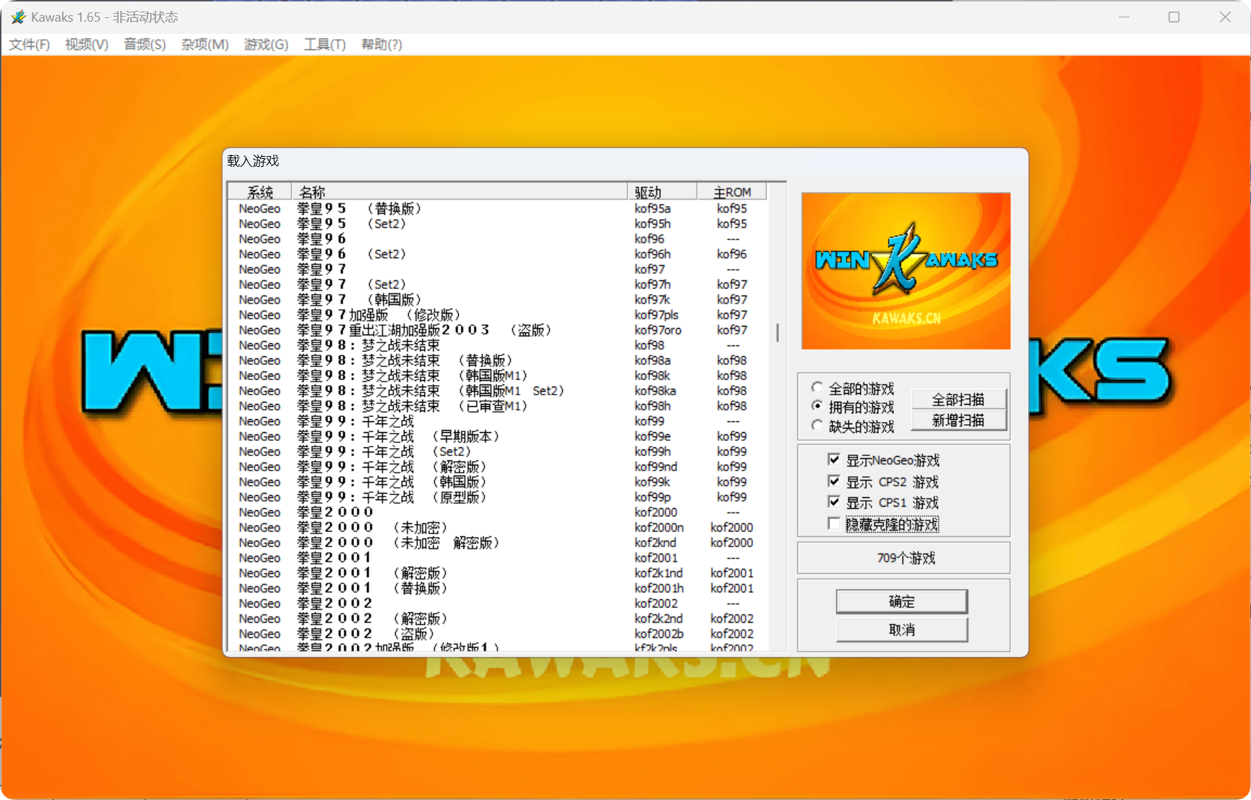Select the game row with driver kof99
Image resolution: width=1251 pixels, height=800 pixels.
point(497,421)
